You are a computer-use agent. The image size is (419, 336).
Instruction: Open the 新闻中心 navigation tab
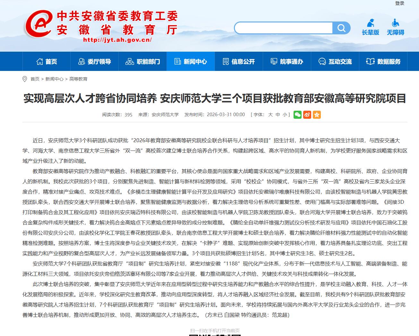coord(191,62)
